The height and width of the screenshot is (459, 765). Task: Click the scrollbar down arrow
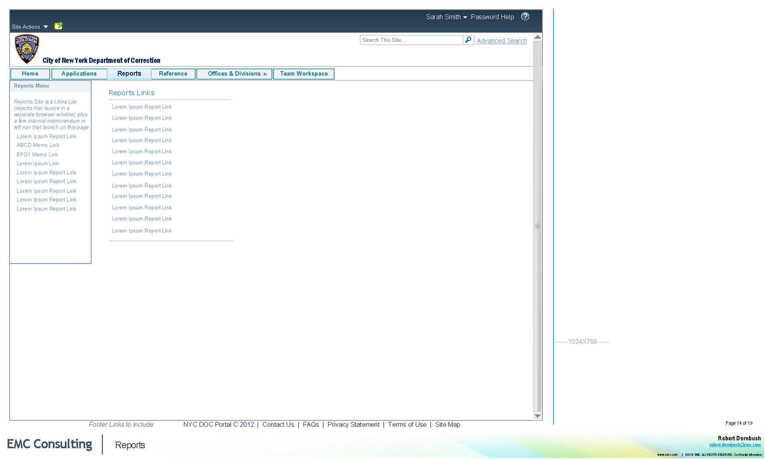coord(537,416)
